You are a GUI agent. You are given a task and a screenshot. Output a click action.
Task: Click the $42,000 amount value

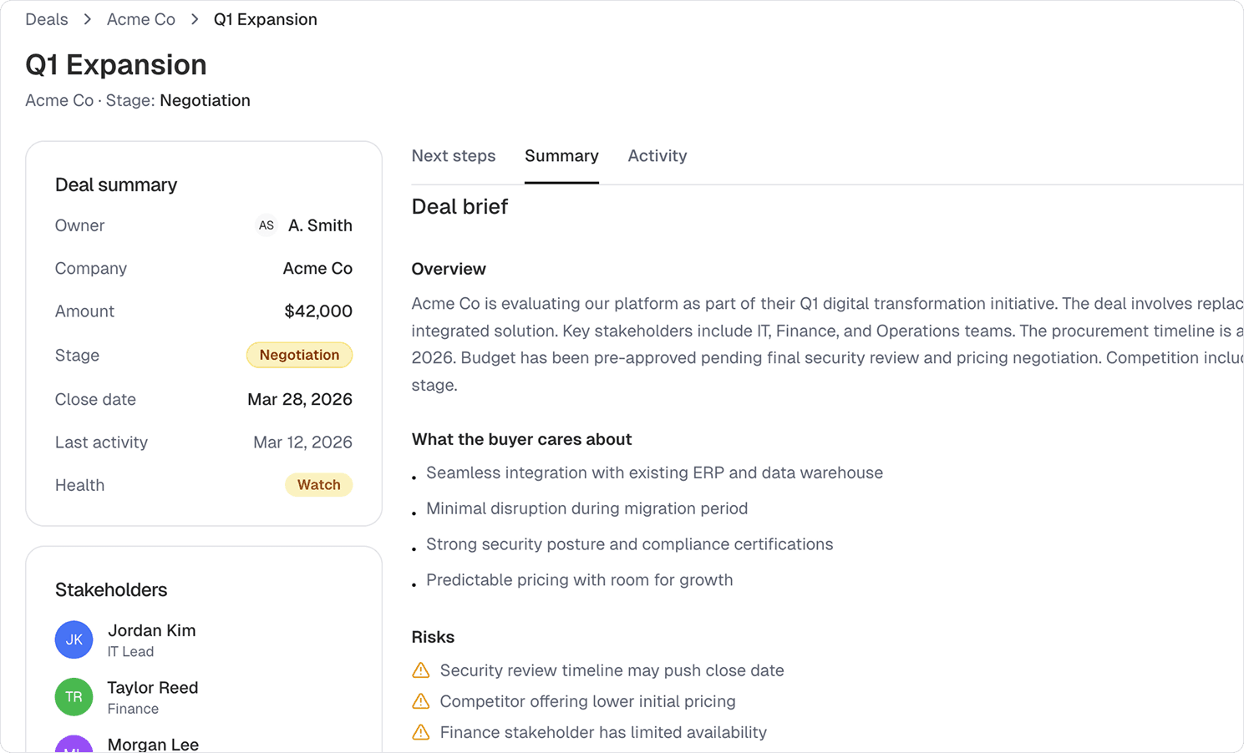tap(318, 311)
